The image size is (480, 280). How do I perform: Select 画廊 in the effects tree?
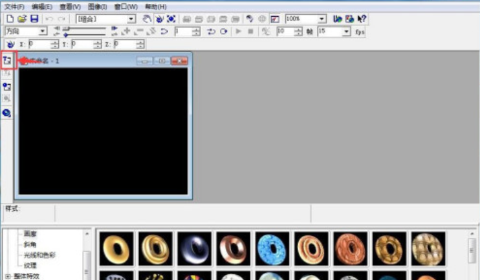pyautogui.click(x=30, y=234)
